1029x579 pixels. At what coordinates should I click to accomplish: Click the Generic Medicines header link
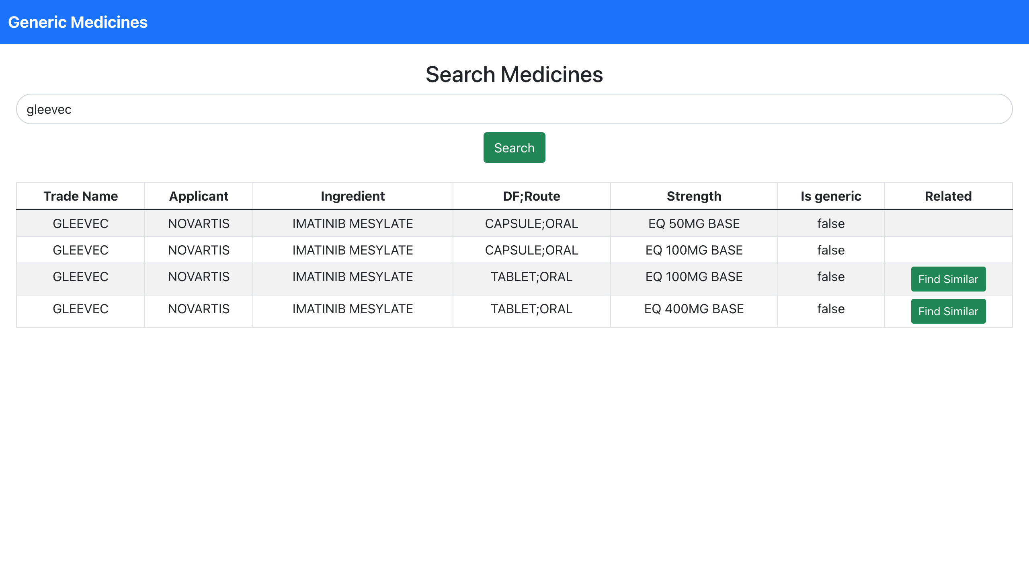(78, 22)
